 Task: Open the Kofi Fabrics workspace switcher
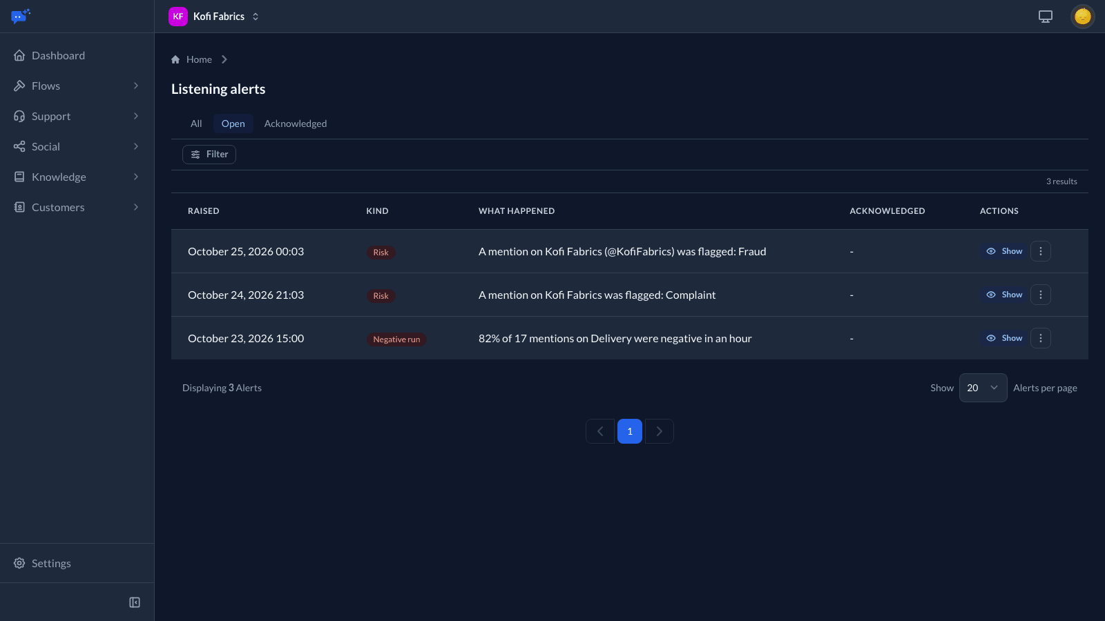tap(215, 17)
